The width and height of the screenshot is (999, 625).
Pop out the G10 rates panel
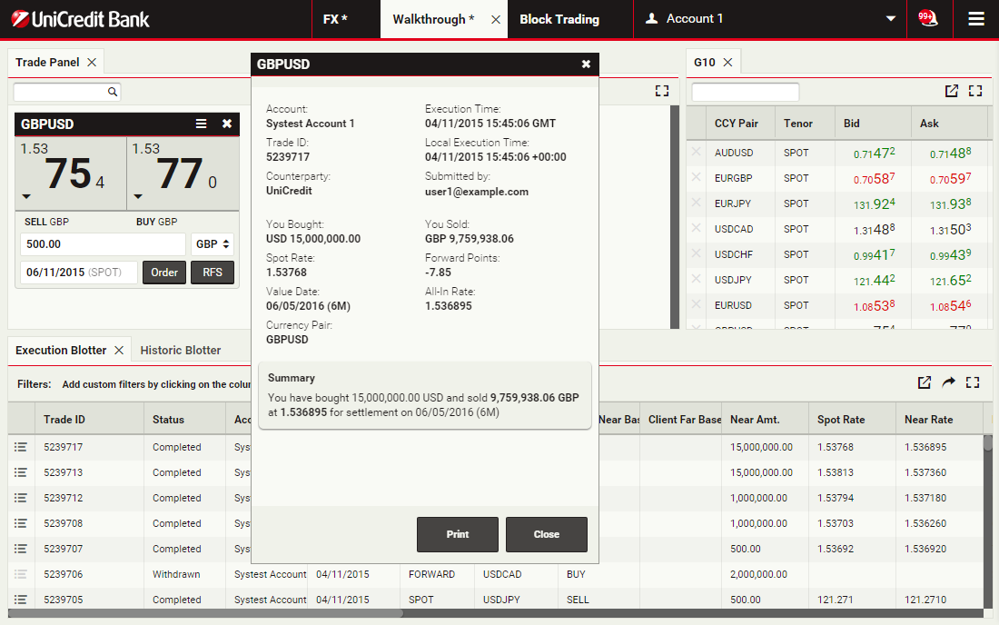pyautogui.click(x=951, y=91)
